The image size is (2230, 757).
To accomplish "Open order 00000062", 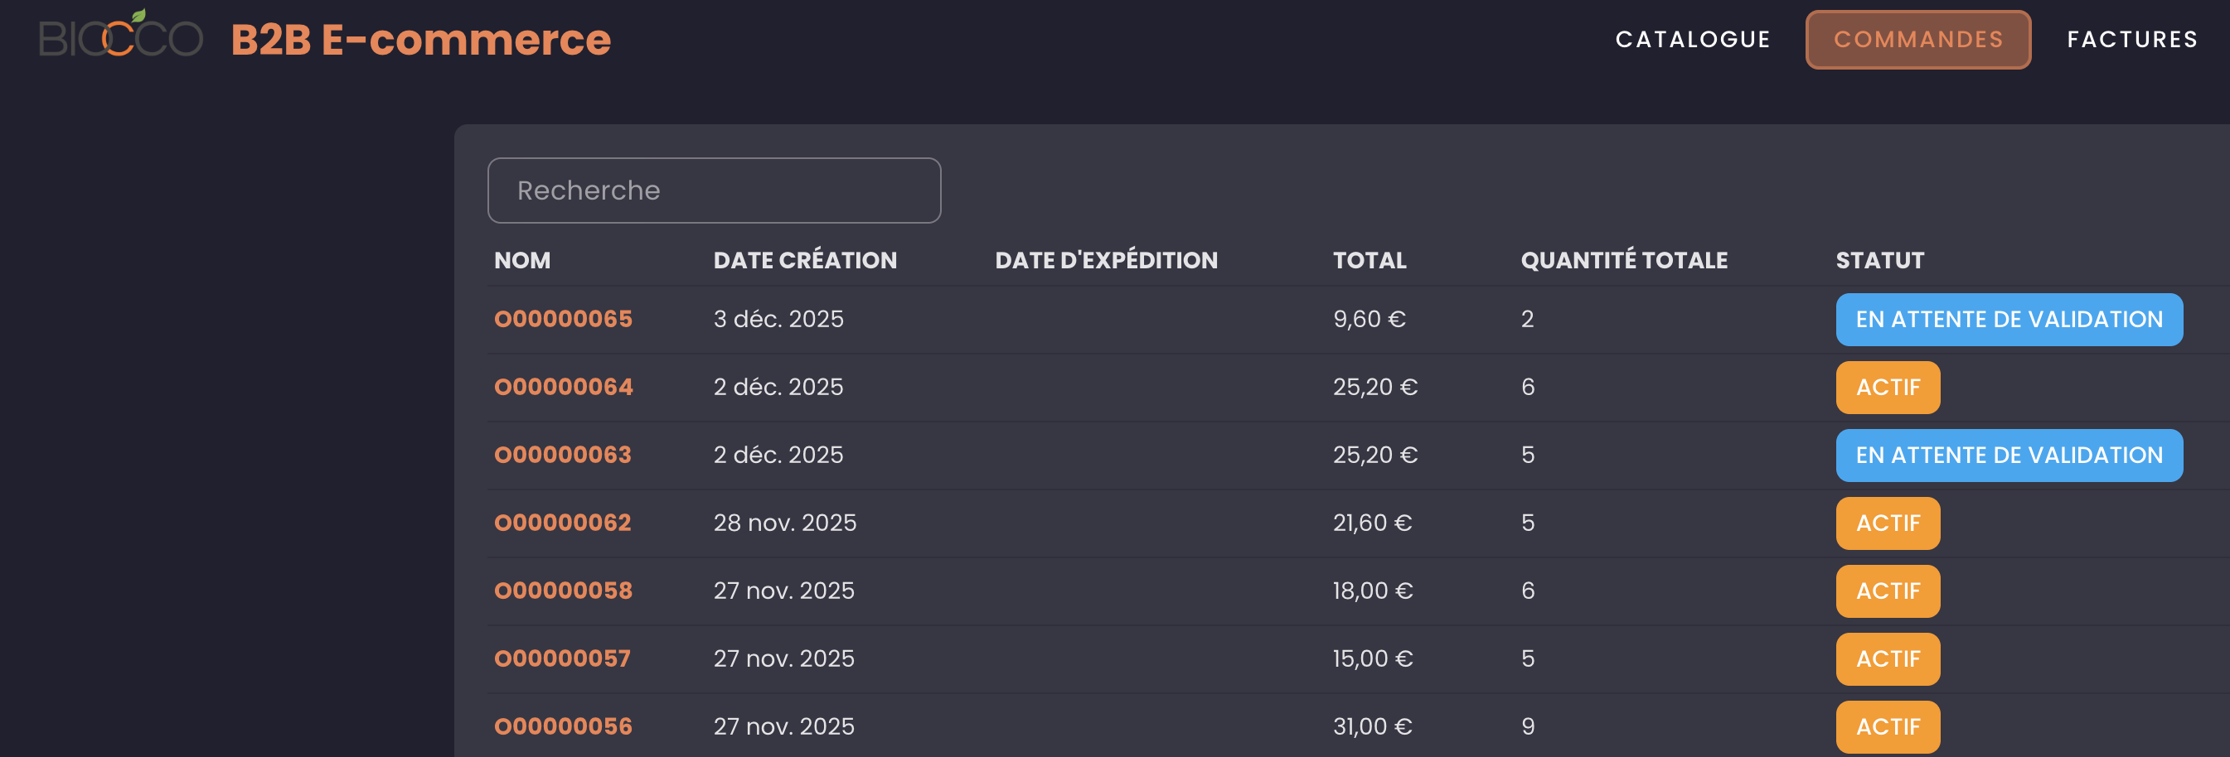I will (563, 523).
